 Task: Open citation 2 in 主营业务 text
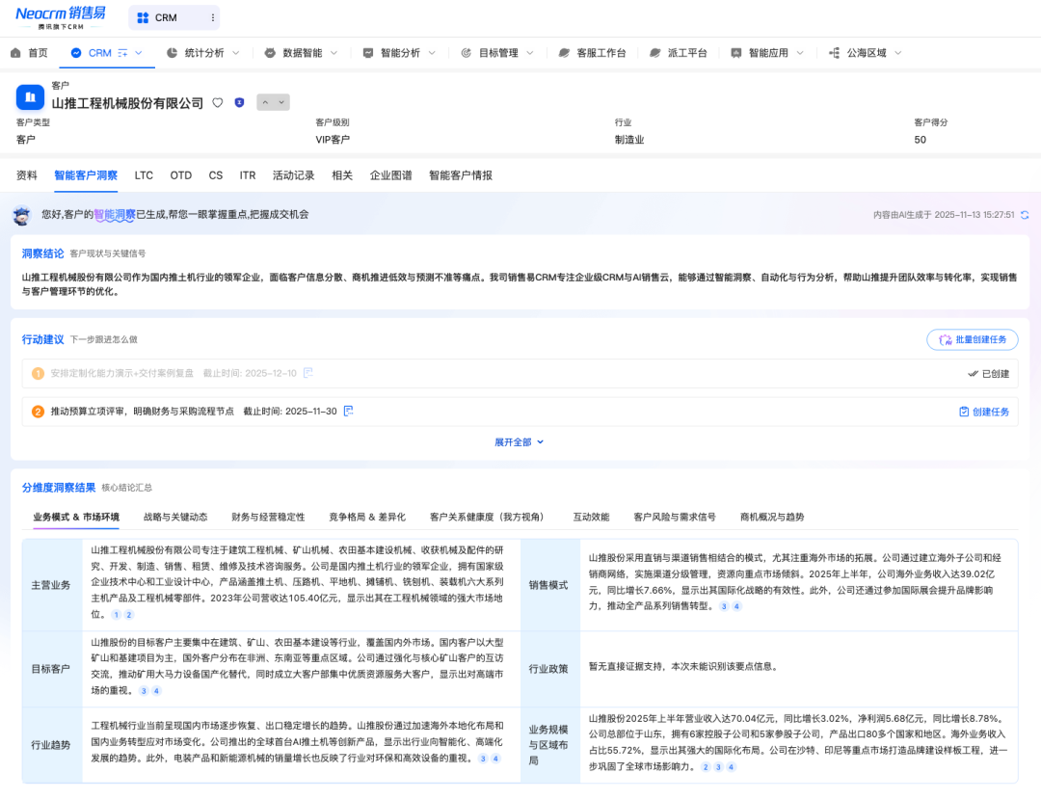(129, 615)
